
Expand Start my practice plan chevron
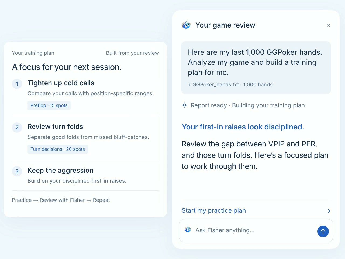coord(329,211)
